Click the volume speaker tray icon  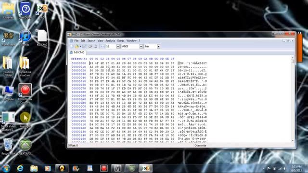tap(284, 169)
